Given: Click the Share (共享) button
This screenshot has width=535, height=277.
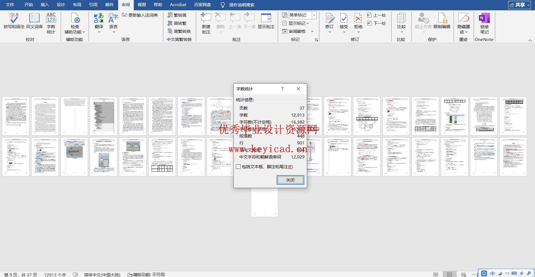Looking at the screenshot, I should tap(519, 5).
